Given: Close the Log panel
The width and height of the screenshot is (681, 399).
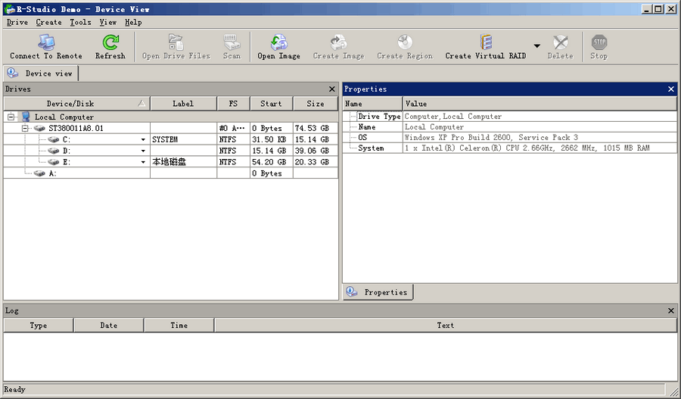Looking at the screenshot, I should (x=671, y=310).
